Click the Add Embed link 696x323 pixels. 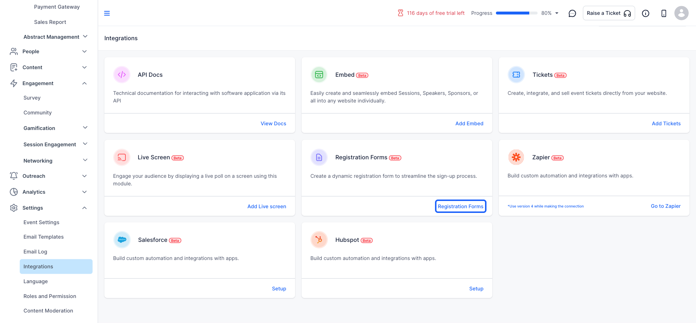[x=469, y=123]
